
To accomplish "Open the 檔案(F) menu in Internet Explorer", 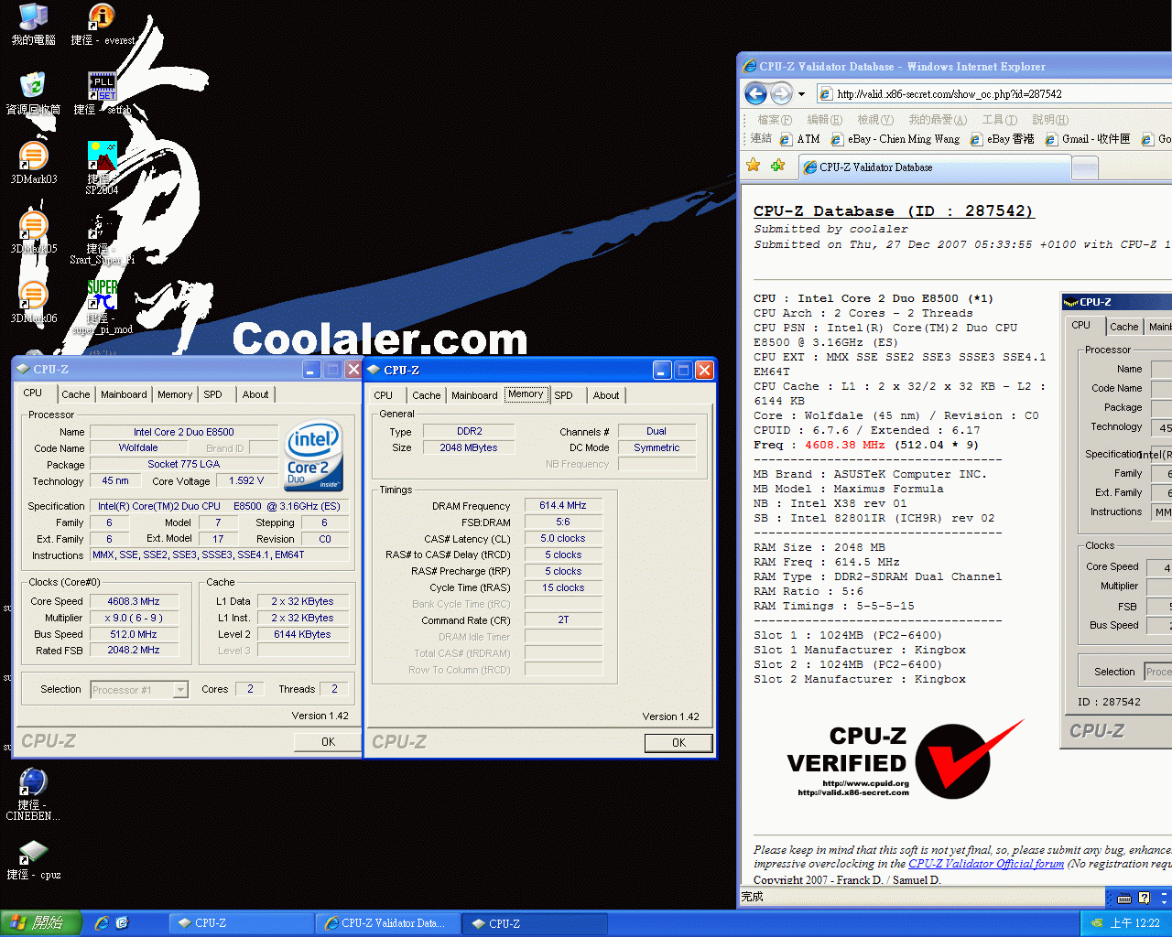I will (775, 120).
